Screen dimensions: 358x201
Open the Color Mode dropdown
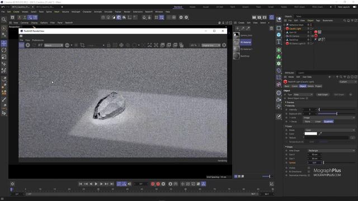329,130
